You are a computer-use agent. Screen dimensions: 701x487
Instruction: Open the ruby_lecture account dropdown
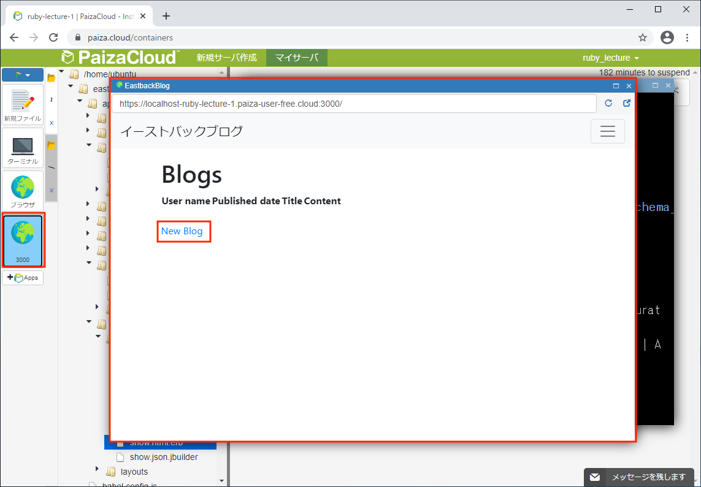(611, 58)
